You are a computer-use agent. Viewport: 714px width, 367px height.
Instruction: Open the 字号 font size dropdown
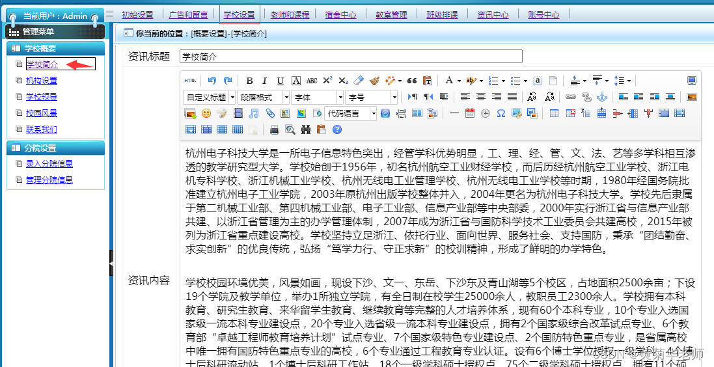click(372, 97)
